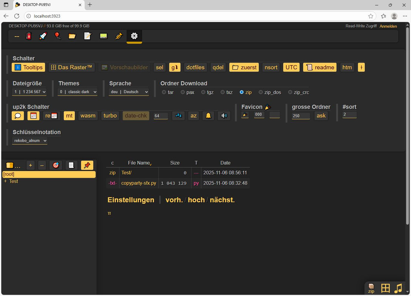Open the rocket up2k upload tab

click(x=43, y=36)
